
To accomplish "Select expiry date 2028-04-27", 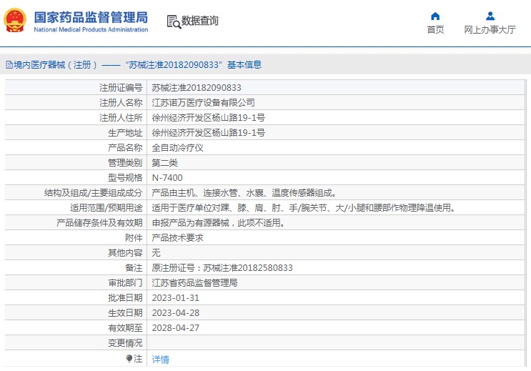I will tap(175, 328).
